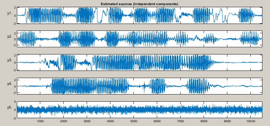The width and height of the screenshot is (270, 126).
Task: Click the 5000 x-axis tick label
Action: pos(133,121)
